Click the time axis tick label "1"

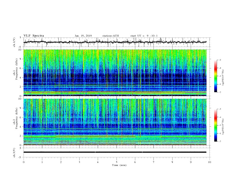point(42,162)
